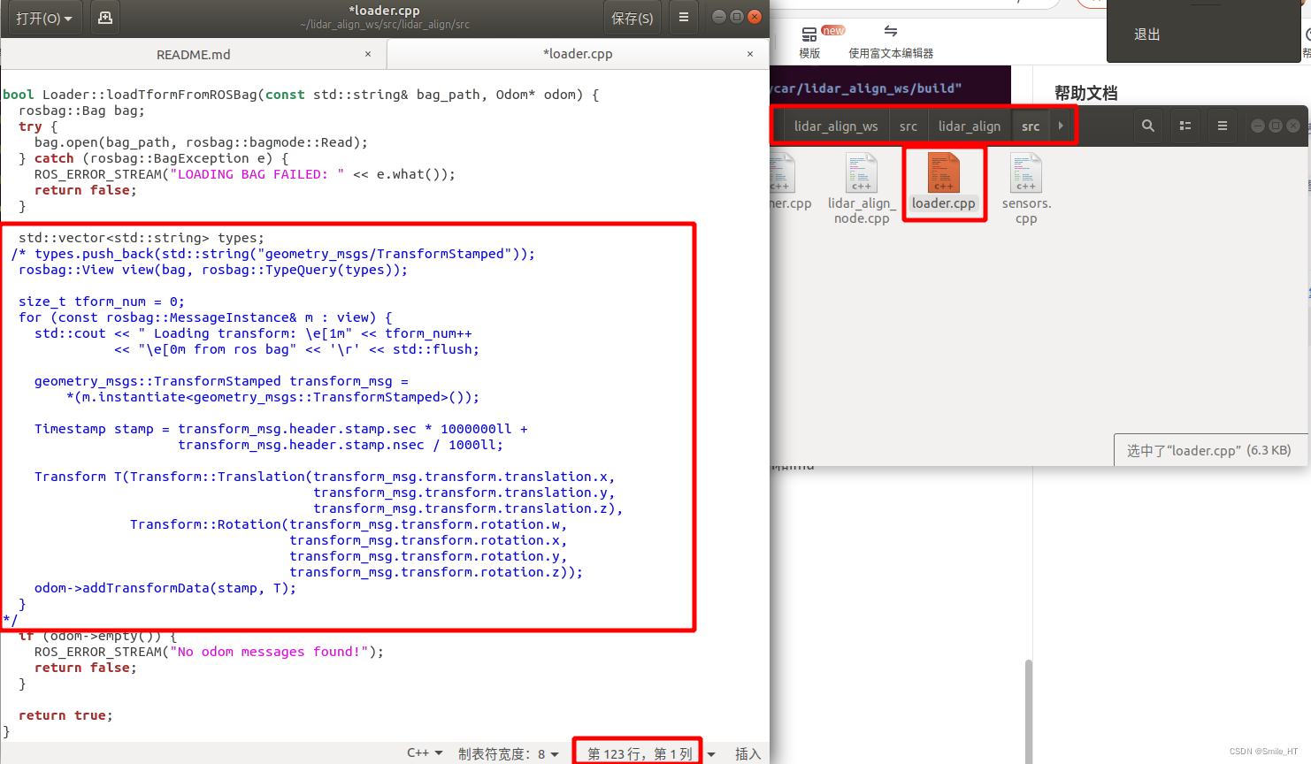Open the 打开(O) file menu in gedit
This screenshot has width=1311, height=764.
(43, 18)
